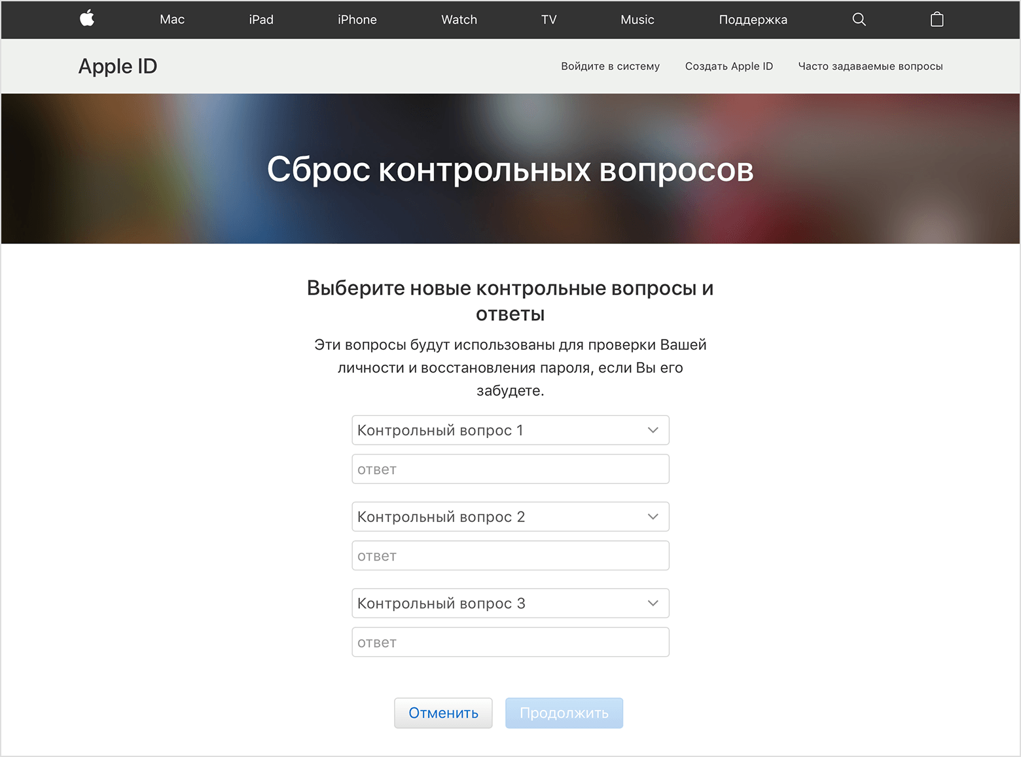The image size is (1021, 757).
Task: Open the search magnifier icon
Action: click(859, 20)
